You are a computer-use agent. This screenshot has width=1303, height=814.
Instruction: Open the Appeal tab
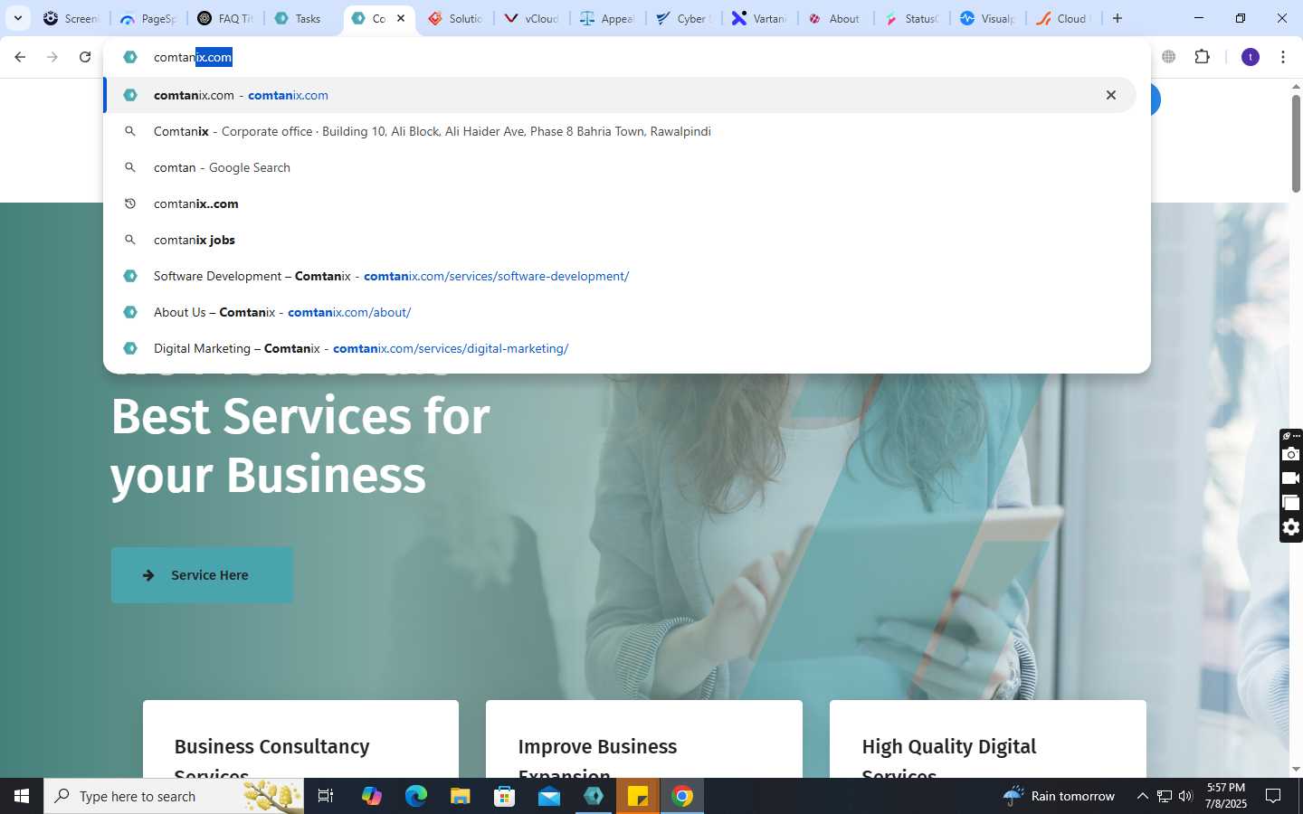click(x=609, y=18)
